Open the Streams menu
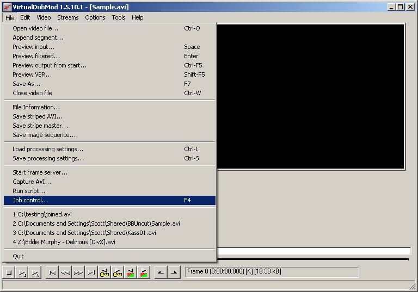The width and height of the screenshot is (418, 292). (68, 17)
